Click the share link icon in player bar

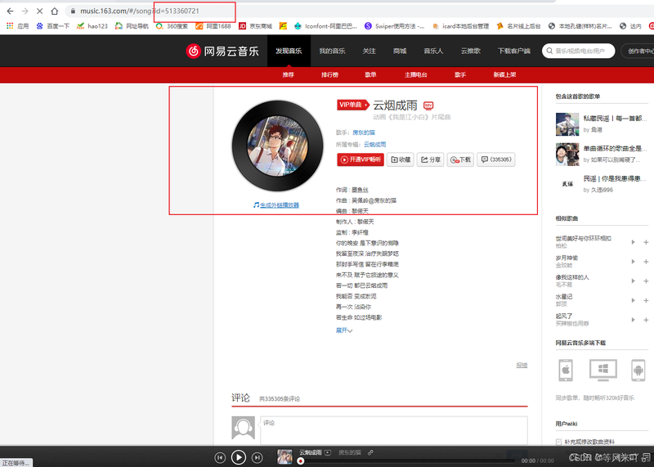pos(370,452)
